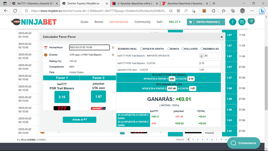Screen dimensions: 268x151
Task: Click the NinjaBet logo
Action: [33, 22]
